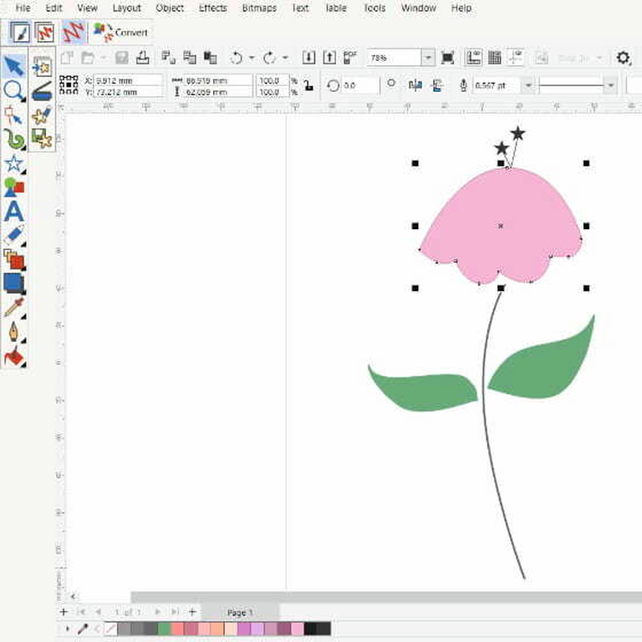Select the Text tool
This screenshot has width=642, height=642.
[x=13, y=211]
